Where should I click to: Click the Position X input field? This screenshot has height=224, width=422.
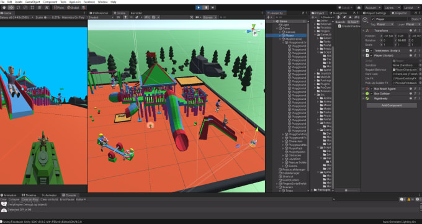(x=388, y=36)
